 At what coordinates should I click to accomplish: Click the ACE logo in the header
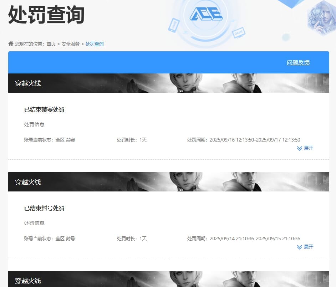206,14
